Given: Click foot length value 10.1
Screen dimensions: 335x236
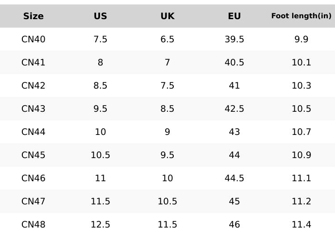Looking at the screenshot, I should [x=301, y=62].
